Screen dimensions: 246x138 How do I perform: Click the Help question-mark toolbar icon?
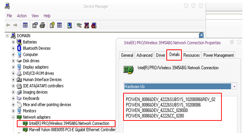pyautogui.click(x=52, y=25)
